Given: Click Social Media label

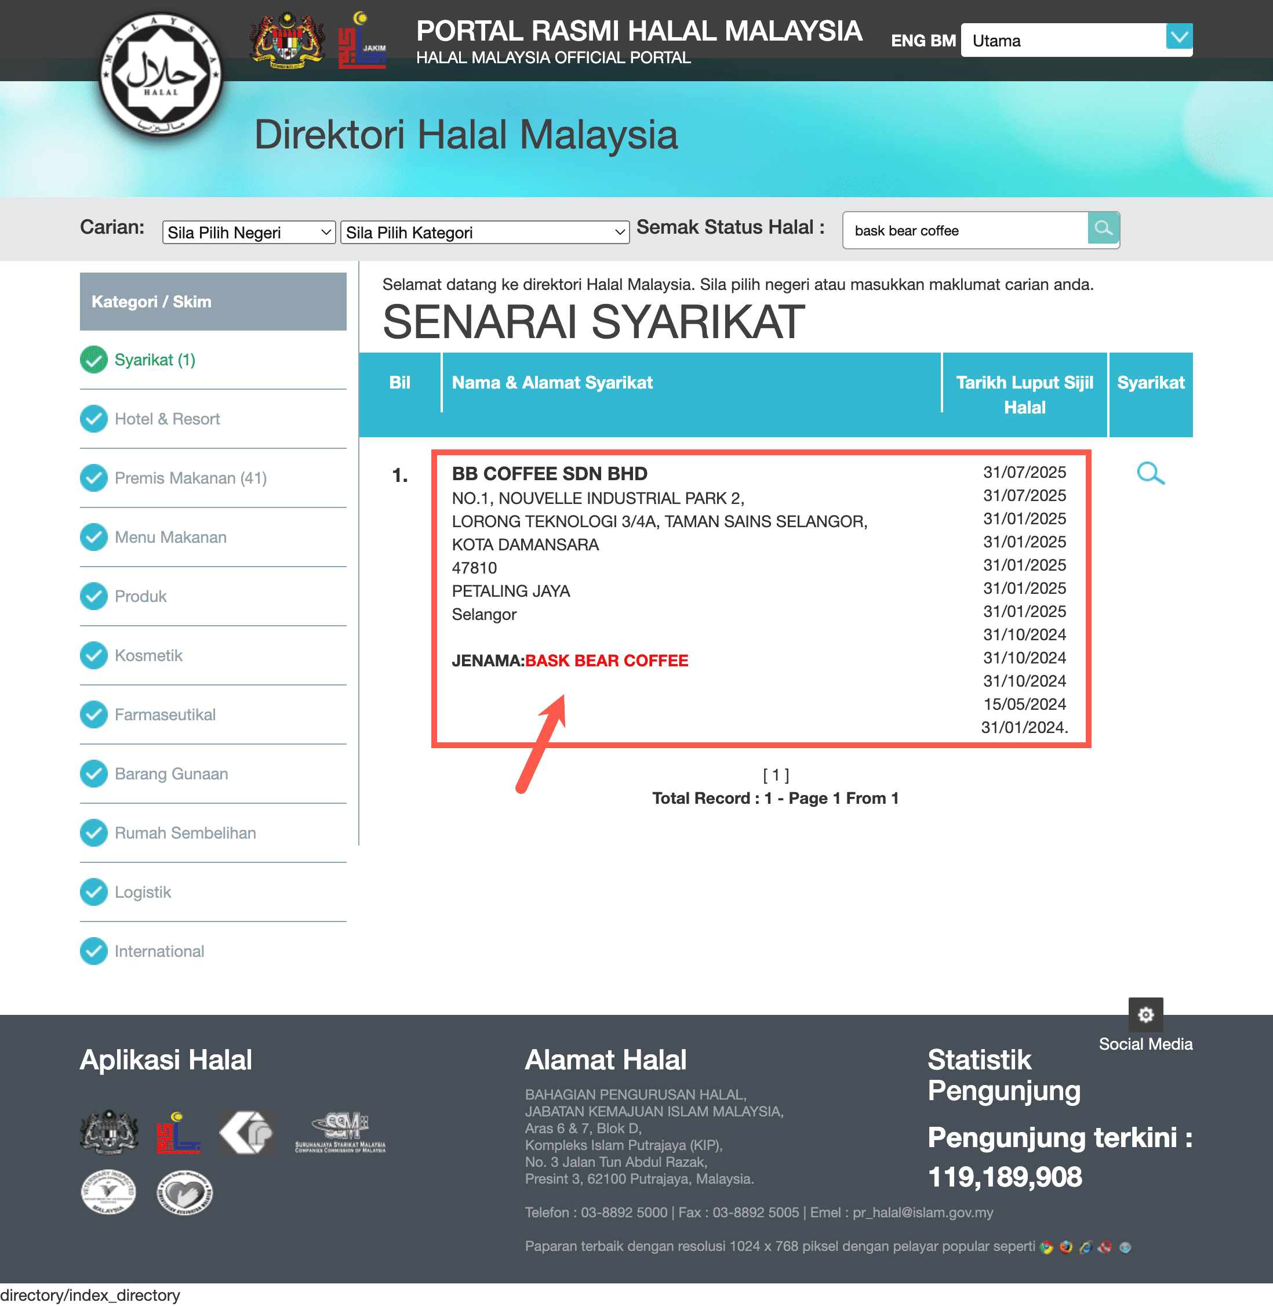Looking at the screenshot, I should point(1145,1044).
